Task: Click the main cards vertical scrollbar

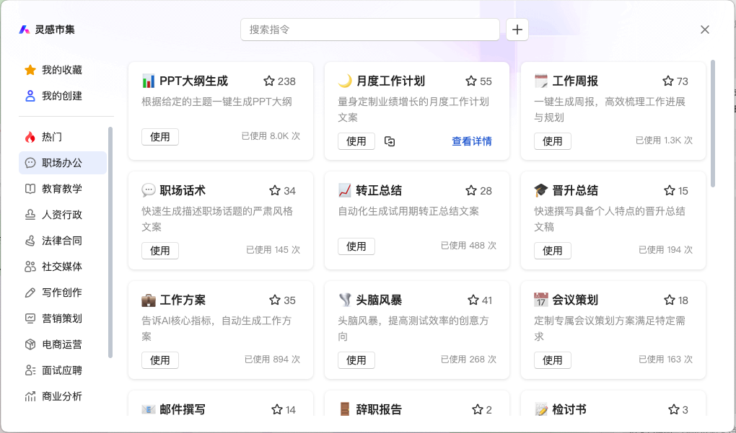Action: point(713,123)
